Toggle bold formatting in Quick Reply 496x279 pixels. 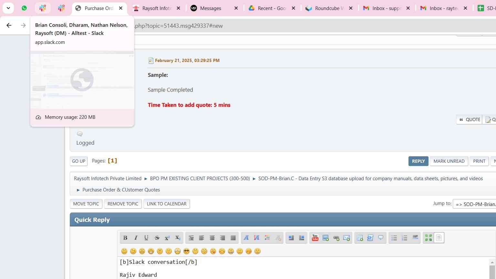coord(125,238)
